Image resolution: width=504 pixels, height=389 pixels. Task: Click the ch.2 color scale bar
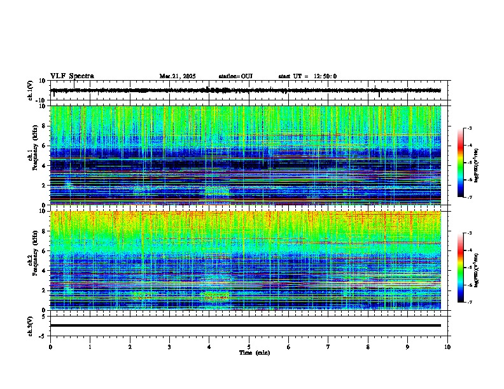(461, 268)
